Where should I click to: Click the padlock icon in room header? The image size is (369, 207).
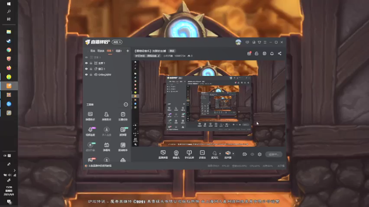[256, 53]
